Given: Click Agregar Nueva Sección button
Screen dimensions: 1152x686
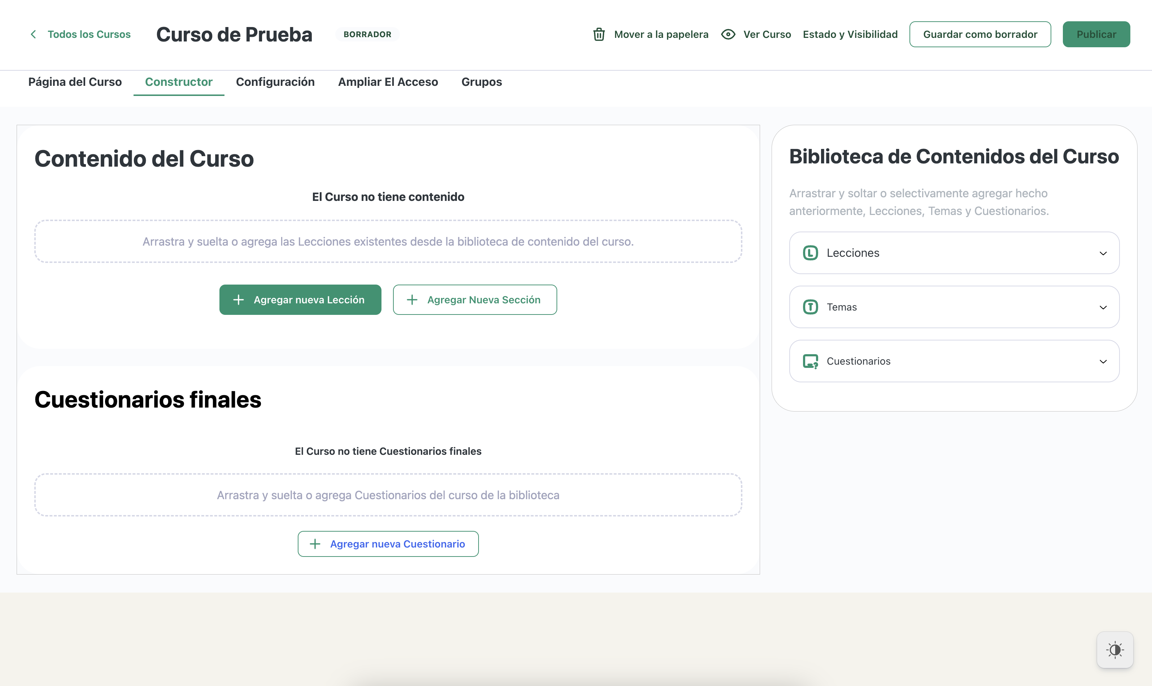Looking at the screenshot, I should (475, 300).
